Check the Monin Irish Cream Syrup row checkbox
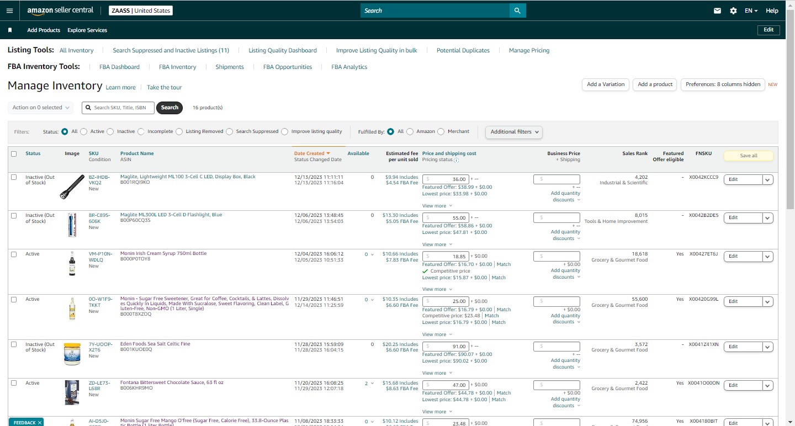The width and height of the screenshot is (795, 426). [x=14, y=254]
